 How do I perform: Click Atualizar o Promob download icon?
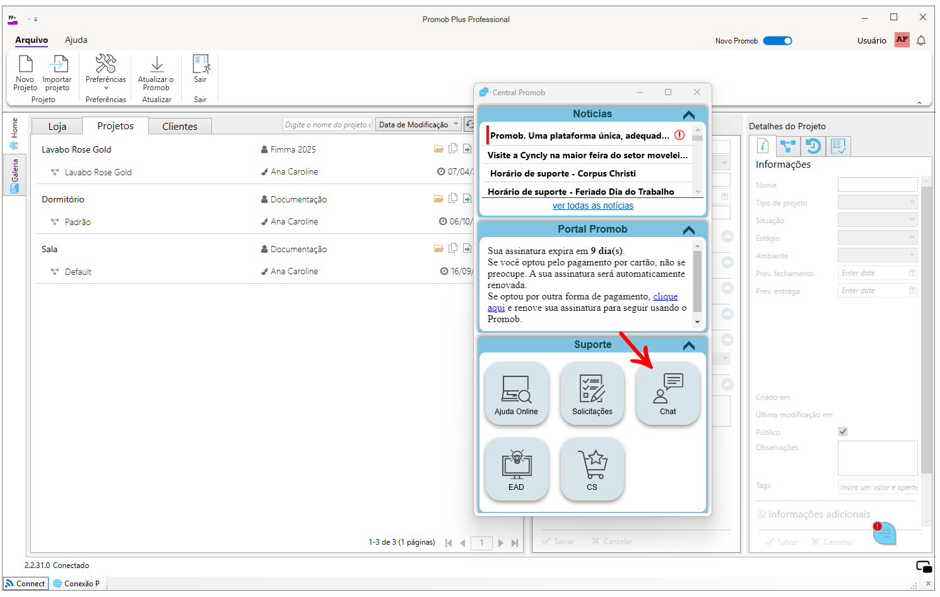click(x=156, y=64)
